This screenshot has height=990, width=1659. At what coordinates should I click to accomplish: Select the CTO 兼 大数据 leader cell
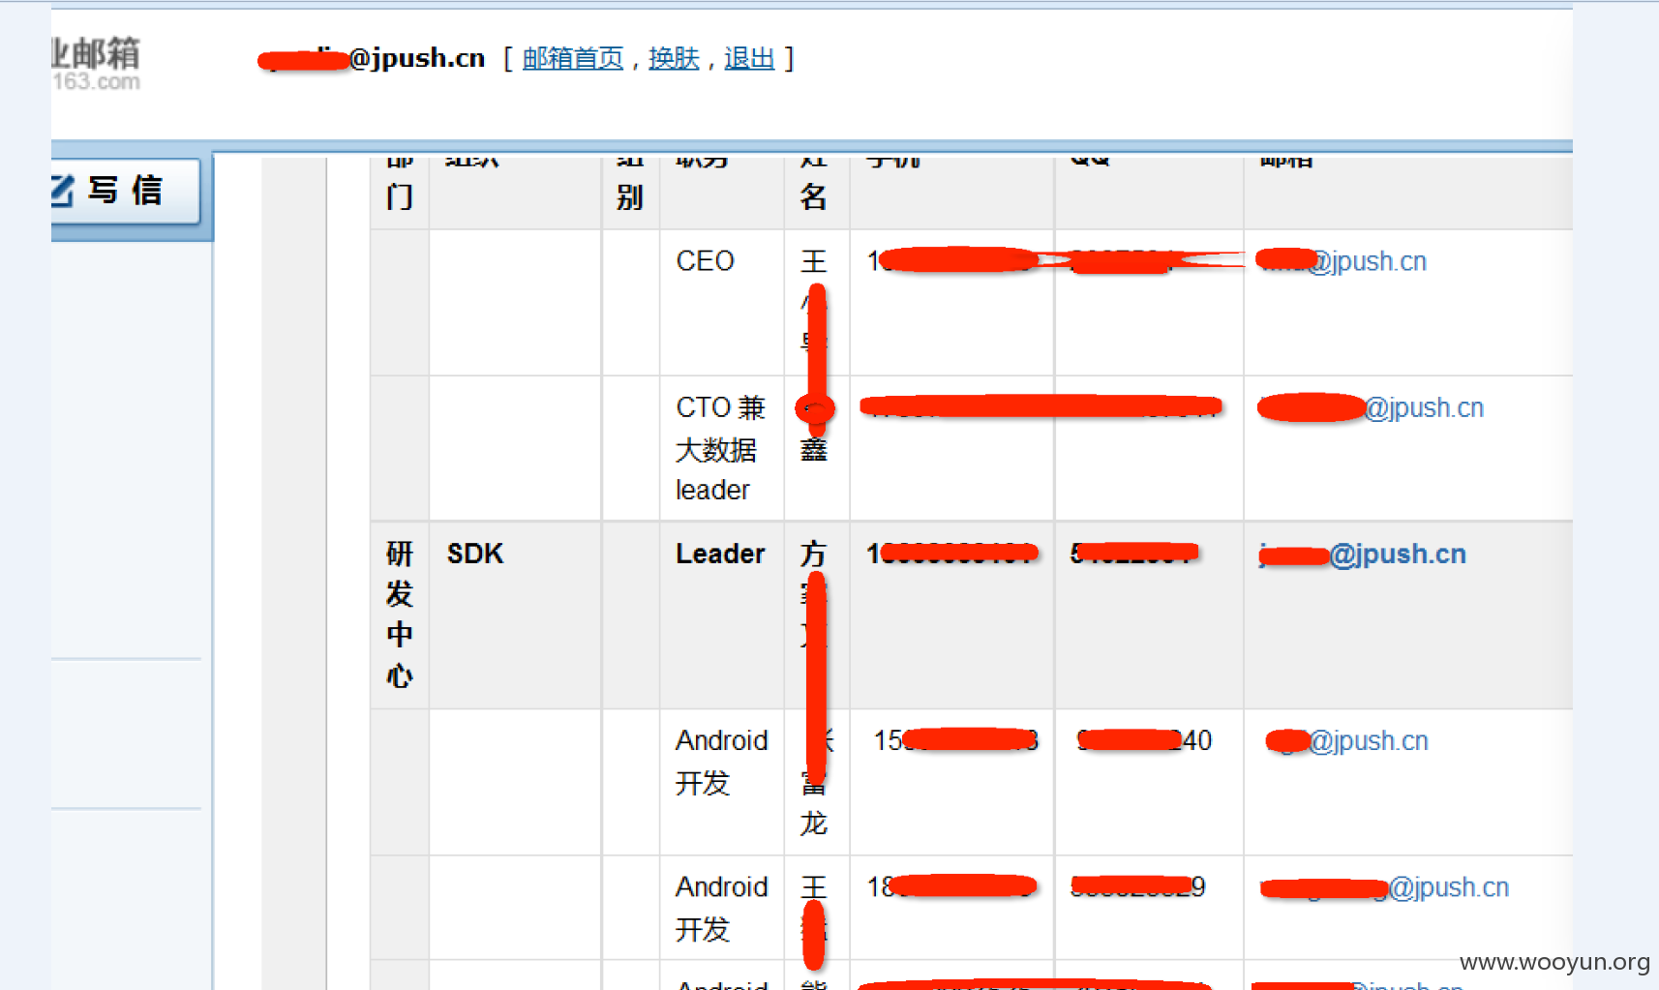[722, 449]
